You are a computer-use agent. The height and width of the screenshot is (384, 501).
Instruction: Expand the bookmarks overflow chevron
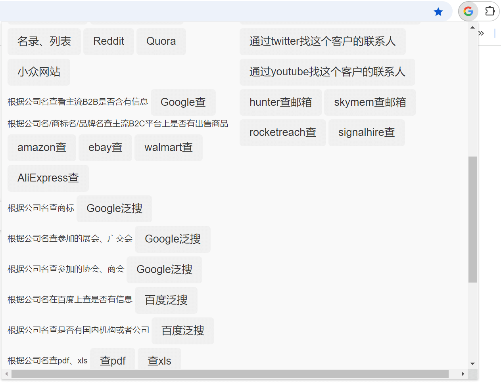pyautogui.click(x=481, y=33)
